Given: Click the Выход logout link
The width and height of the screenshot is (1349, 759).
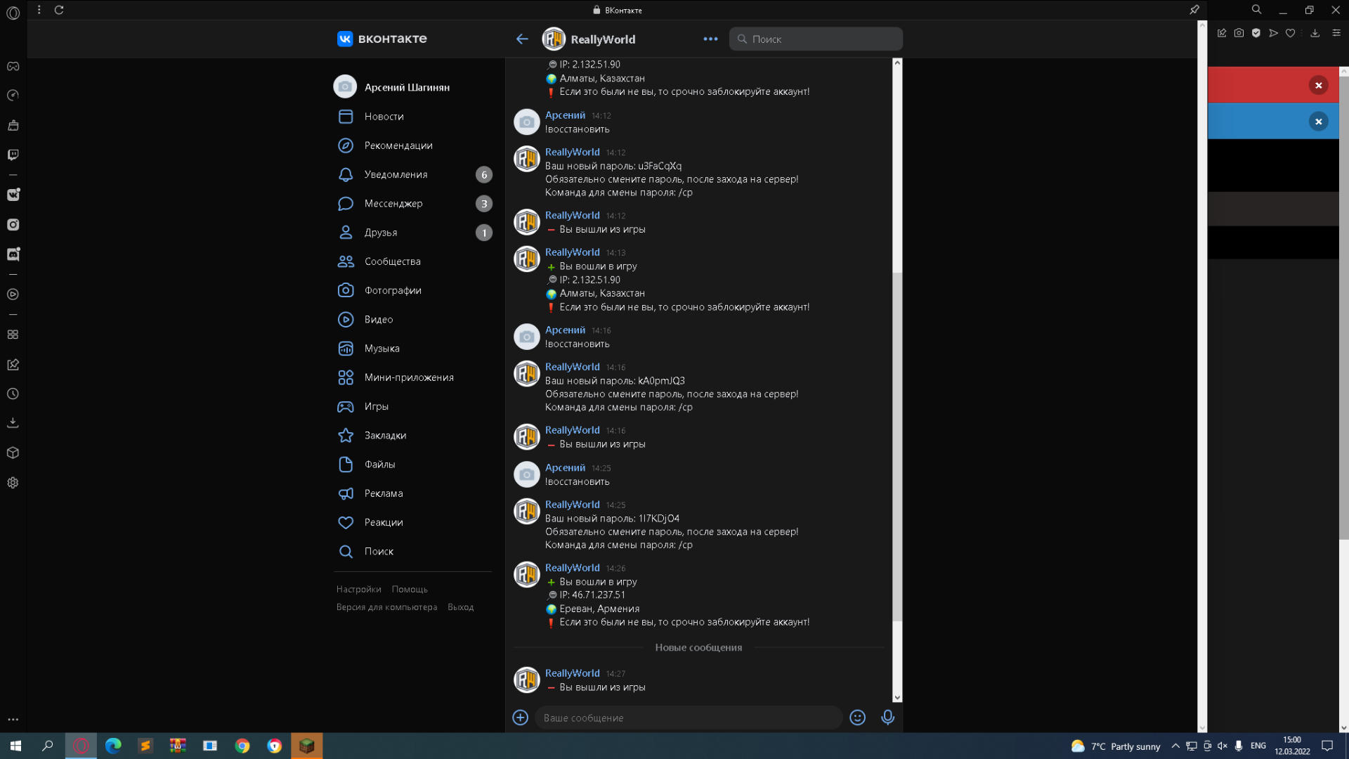Looking at the screenshot, I should [460, 607].
